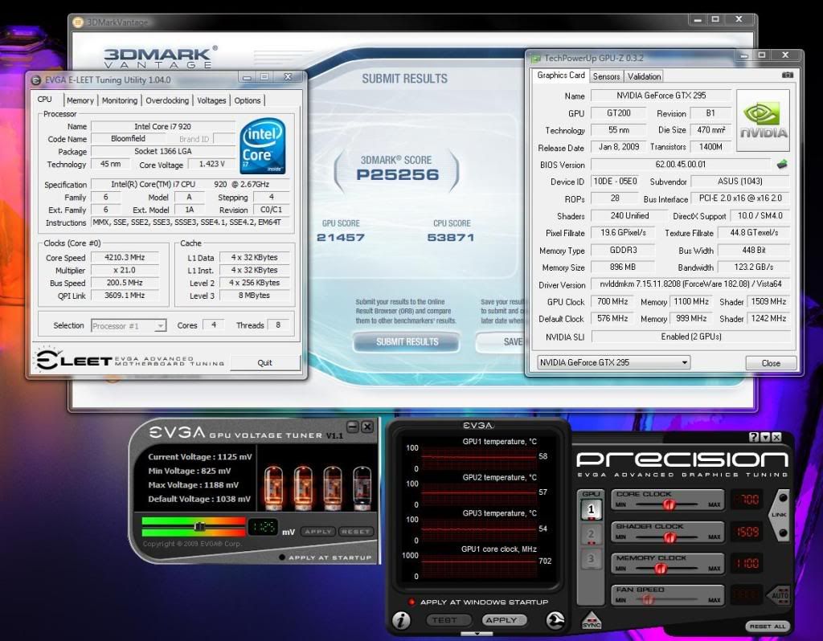The height and width of the screenshot is (641, 823).
Task: Select GPU 2 in Precision
Action: coord(591,534)
